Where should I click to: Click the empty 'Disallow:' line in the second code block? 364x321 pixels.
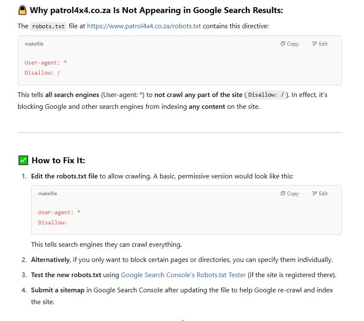coord(52,223)
